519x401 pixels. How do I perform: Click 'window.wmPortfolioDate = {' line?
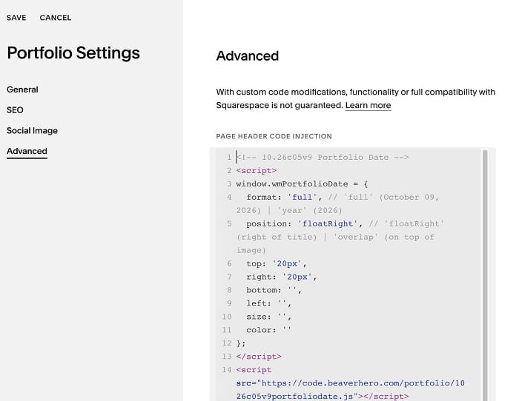(302, 183)
